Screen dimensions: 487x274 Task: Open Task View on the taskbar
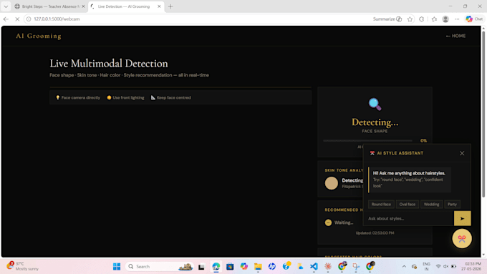(x=201, y=267)
